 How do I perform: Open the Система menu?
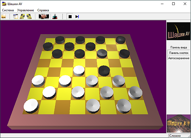tap(8, 10)
